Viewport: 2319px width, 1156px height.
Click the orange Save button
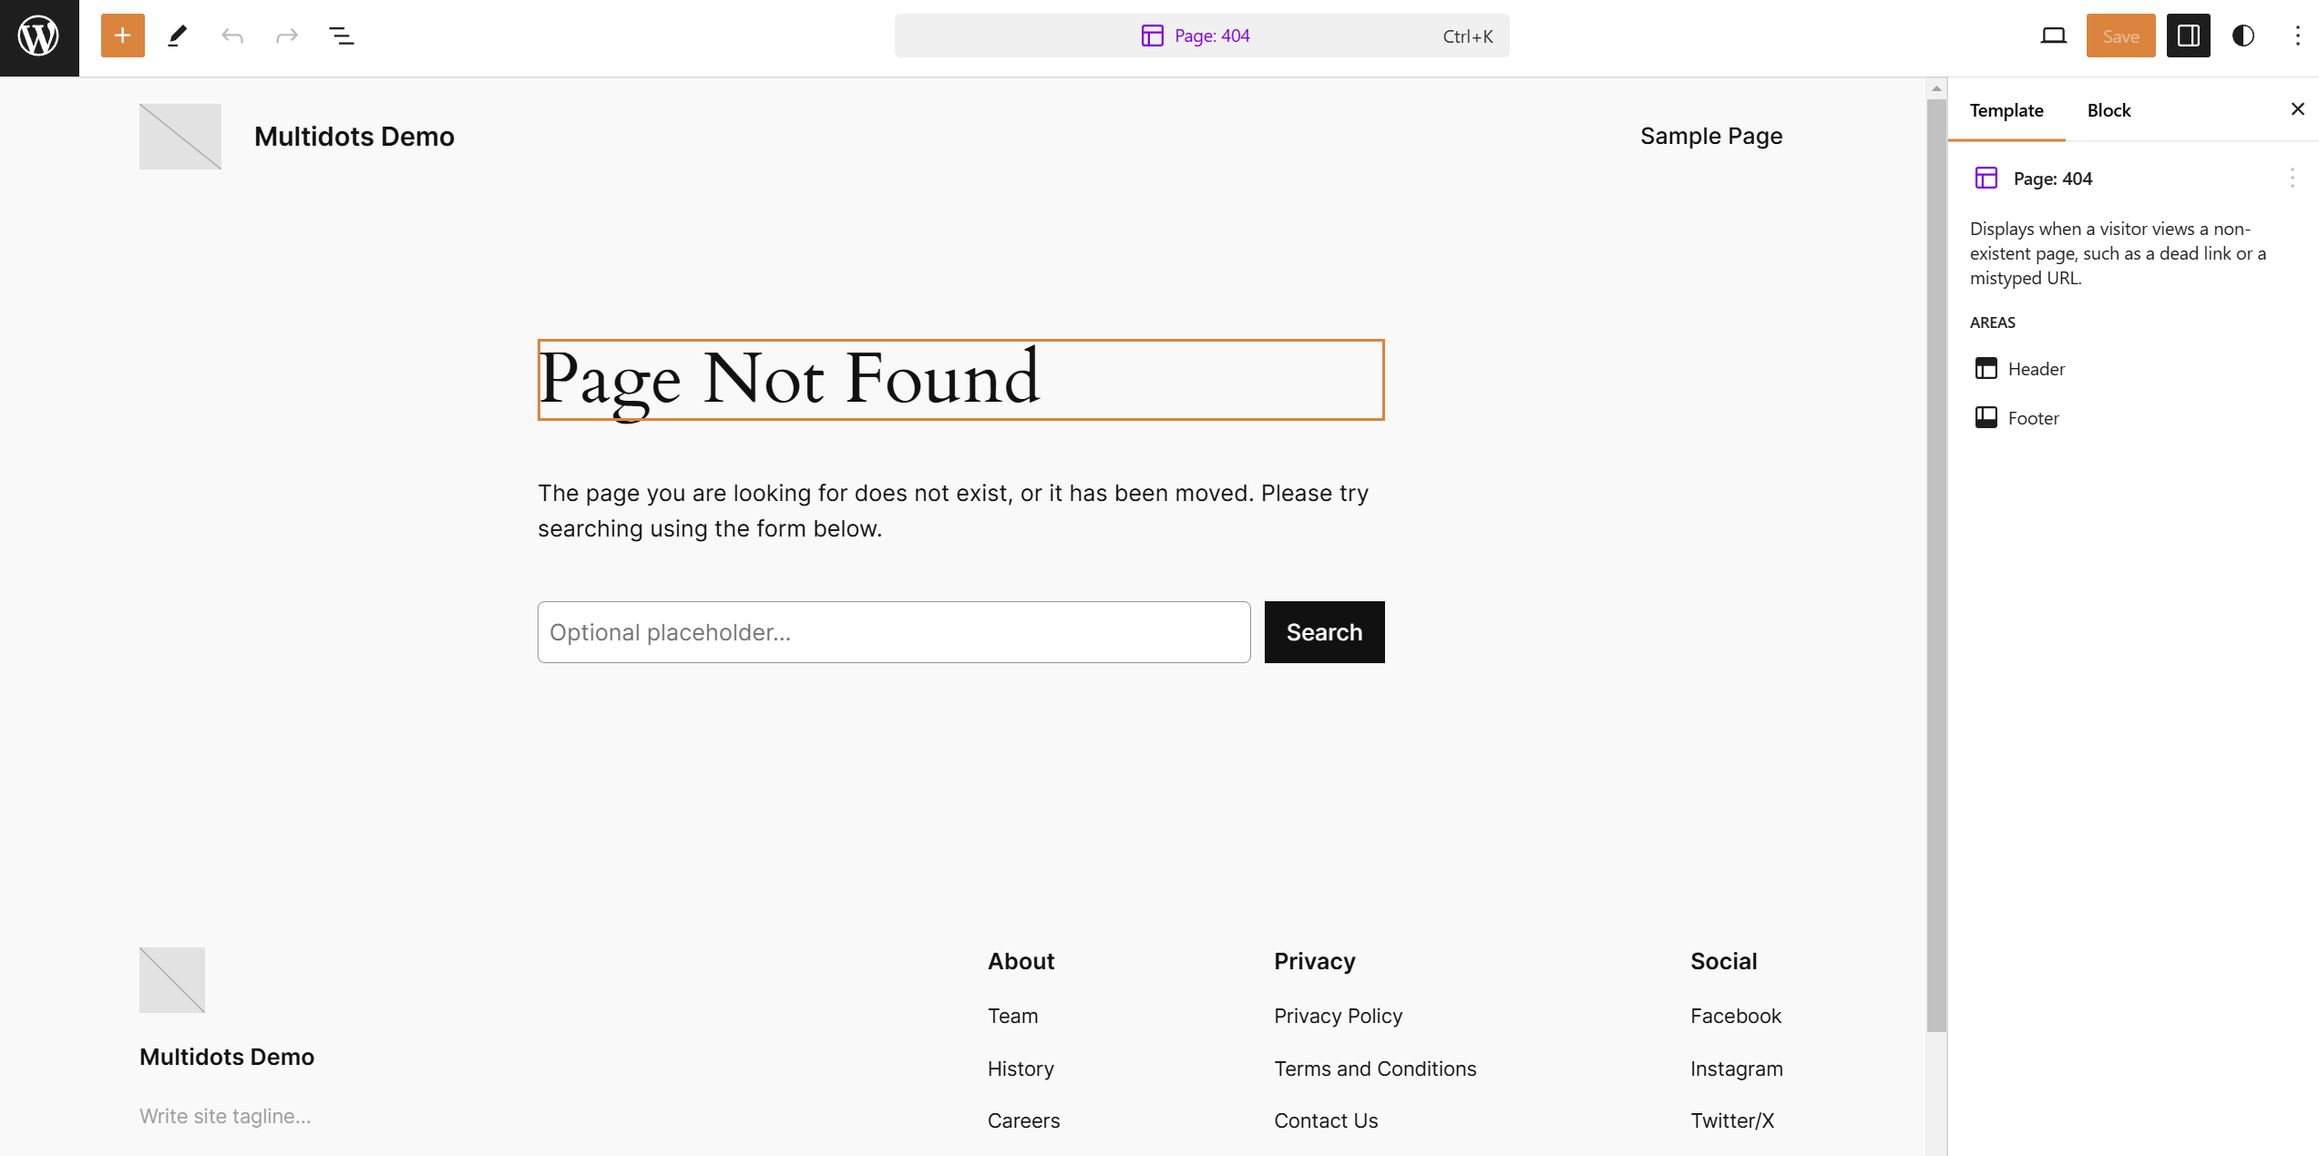[2120, 36]
